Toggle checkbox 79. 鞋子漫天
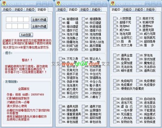The height and width of the screenshot is (128, 162). (x=83, y=86)
